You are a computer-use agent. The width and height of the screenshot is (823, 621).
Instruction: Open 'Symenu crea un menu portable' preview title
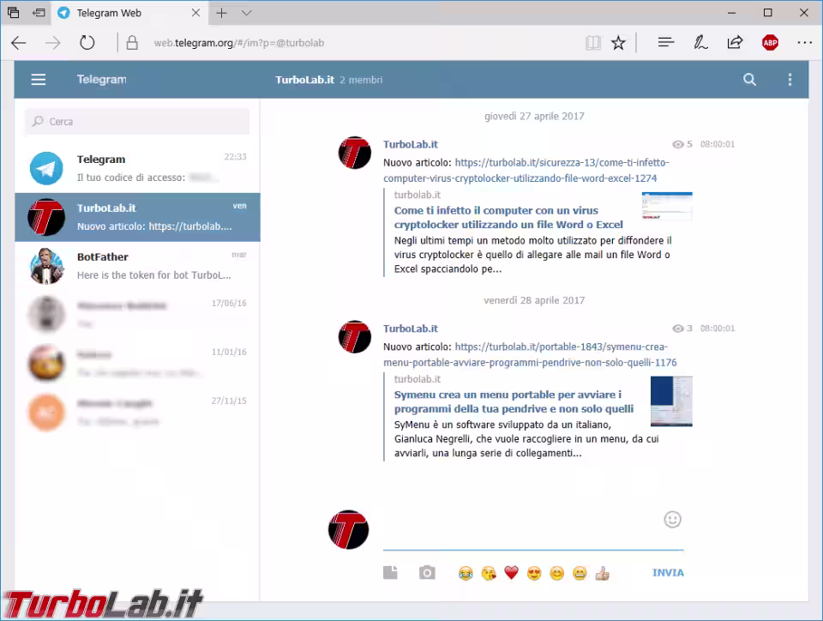click(x=514, y=401)
